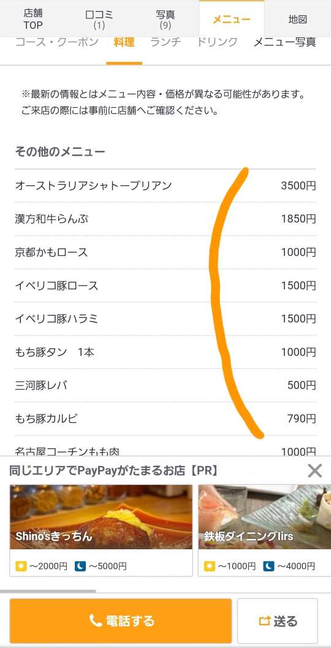The image size is (331, 648).
Task: Tap the 送る share button
Action: pyautogui.click(x=277, y=621)
